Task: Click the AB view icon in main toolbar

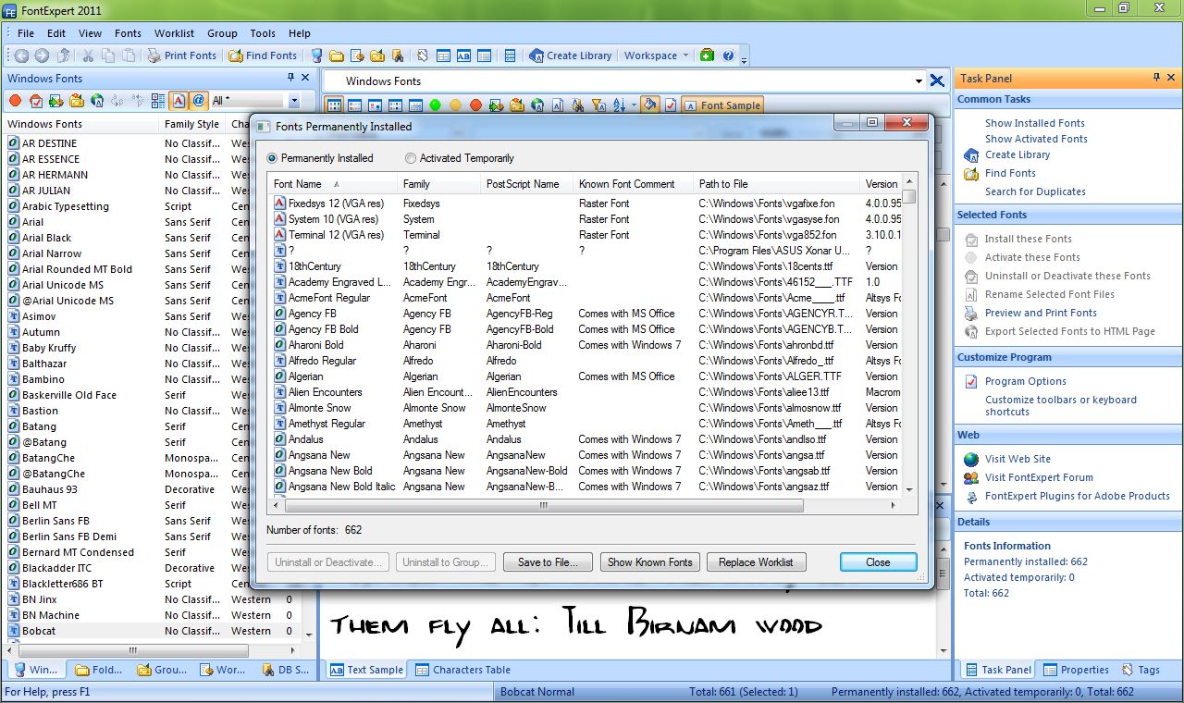Action: [x=463, y=55]
